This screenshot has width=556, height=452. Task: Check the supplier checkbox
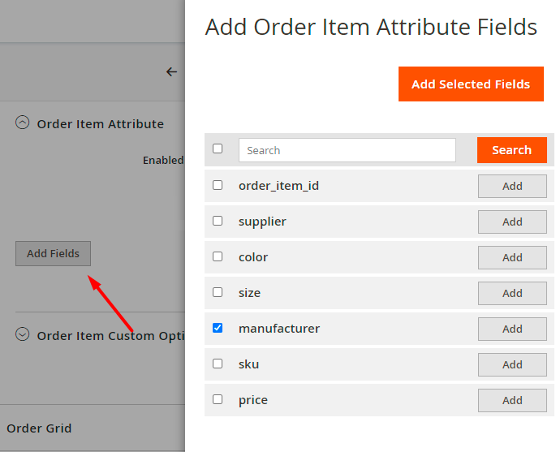(x=218, y=221)
